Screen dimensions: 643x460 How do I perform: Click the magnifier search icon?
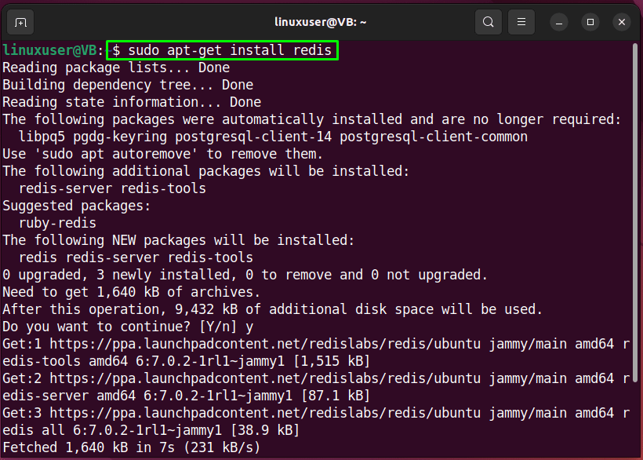pos(488,22)
